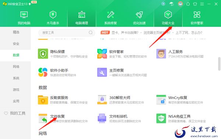Click the 显卡、声卡出故障? hot link
Viewport: 221px width, 139px height.
[x=125, y=33]
